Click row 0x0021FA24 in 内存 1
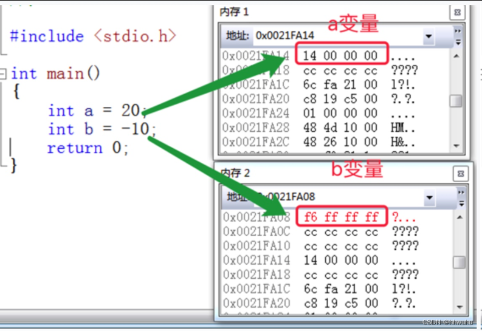The height and width of the screenshot is (331, 482). (x=318, y=114)
